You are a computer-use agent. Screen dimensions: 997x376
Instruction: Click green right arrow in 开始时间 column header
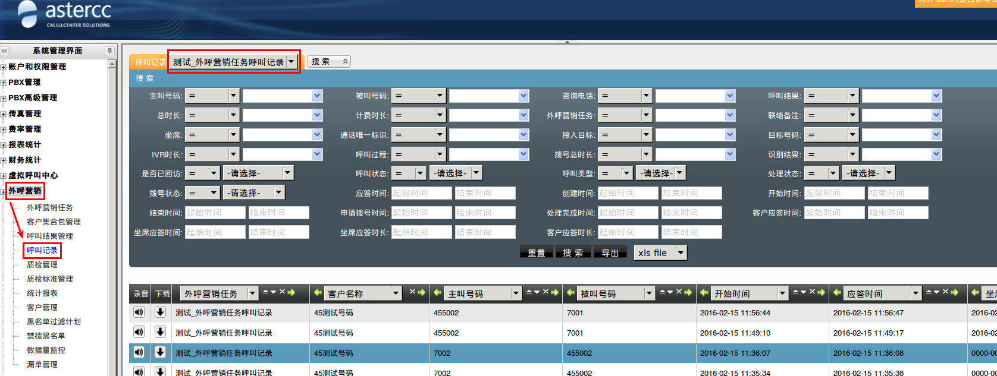tap(821, 292)
